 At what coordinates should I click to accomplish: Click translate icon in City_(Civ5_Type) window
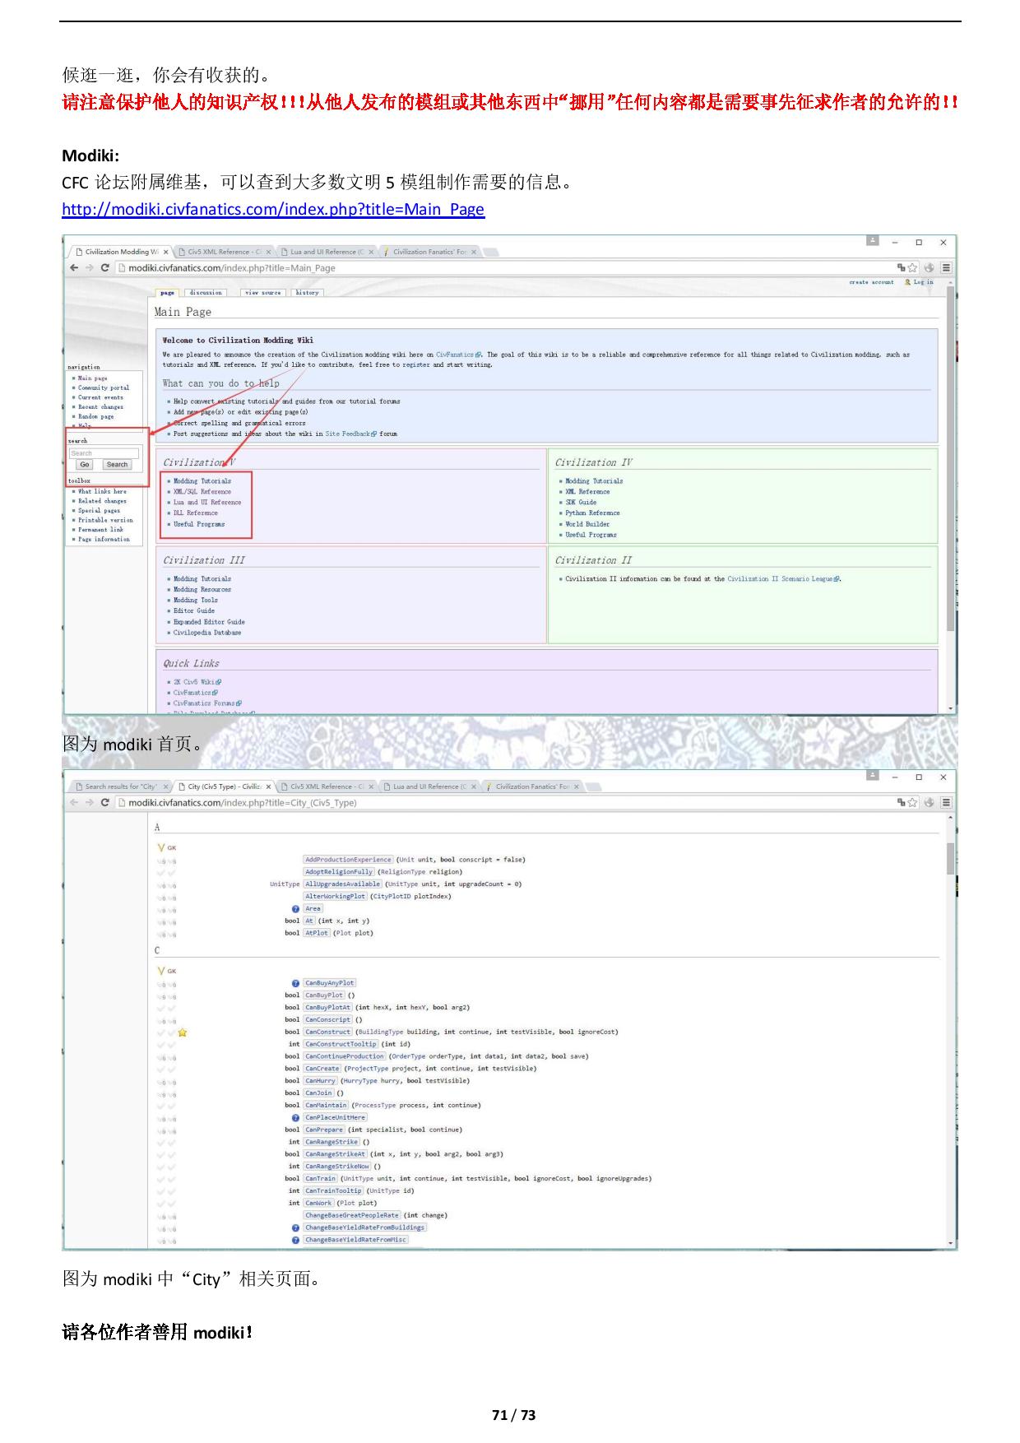[902, 802]
